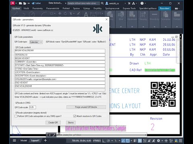Click the Create QR button
193x144 pixels.
(x=53, y=122)
